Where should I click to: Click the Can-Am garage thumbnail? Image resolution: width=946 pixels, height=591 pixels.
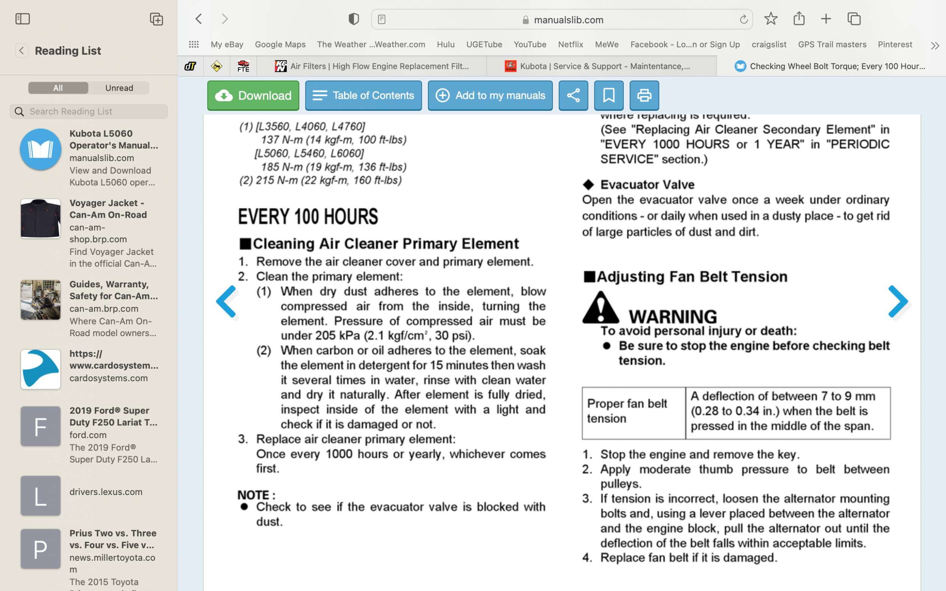tap(40, 299)
